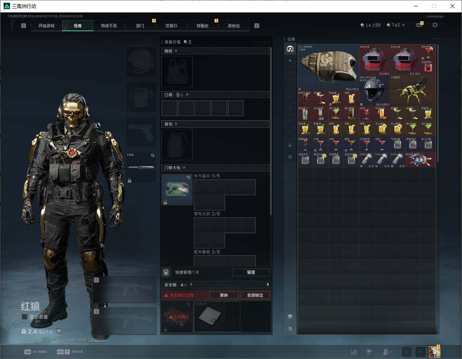Click the stash grid vertical scrollbar

point(438,103)
